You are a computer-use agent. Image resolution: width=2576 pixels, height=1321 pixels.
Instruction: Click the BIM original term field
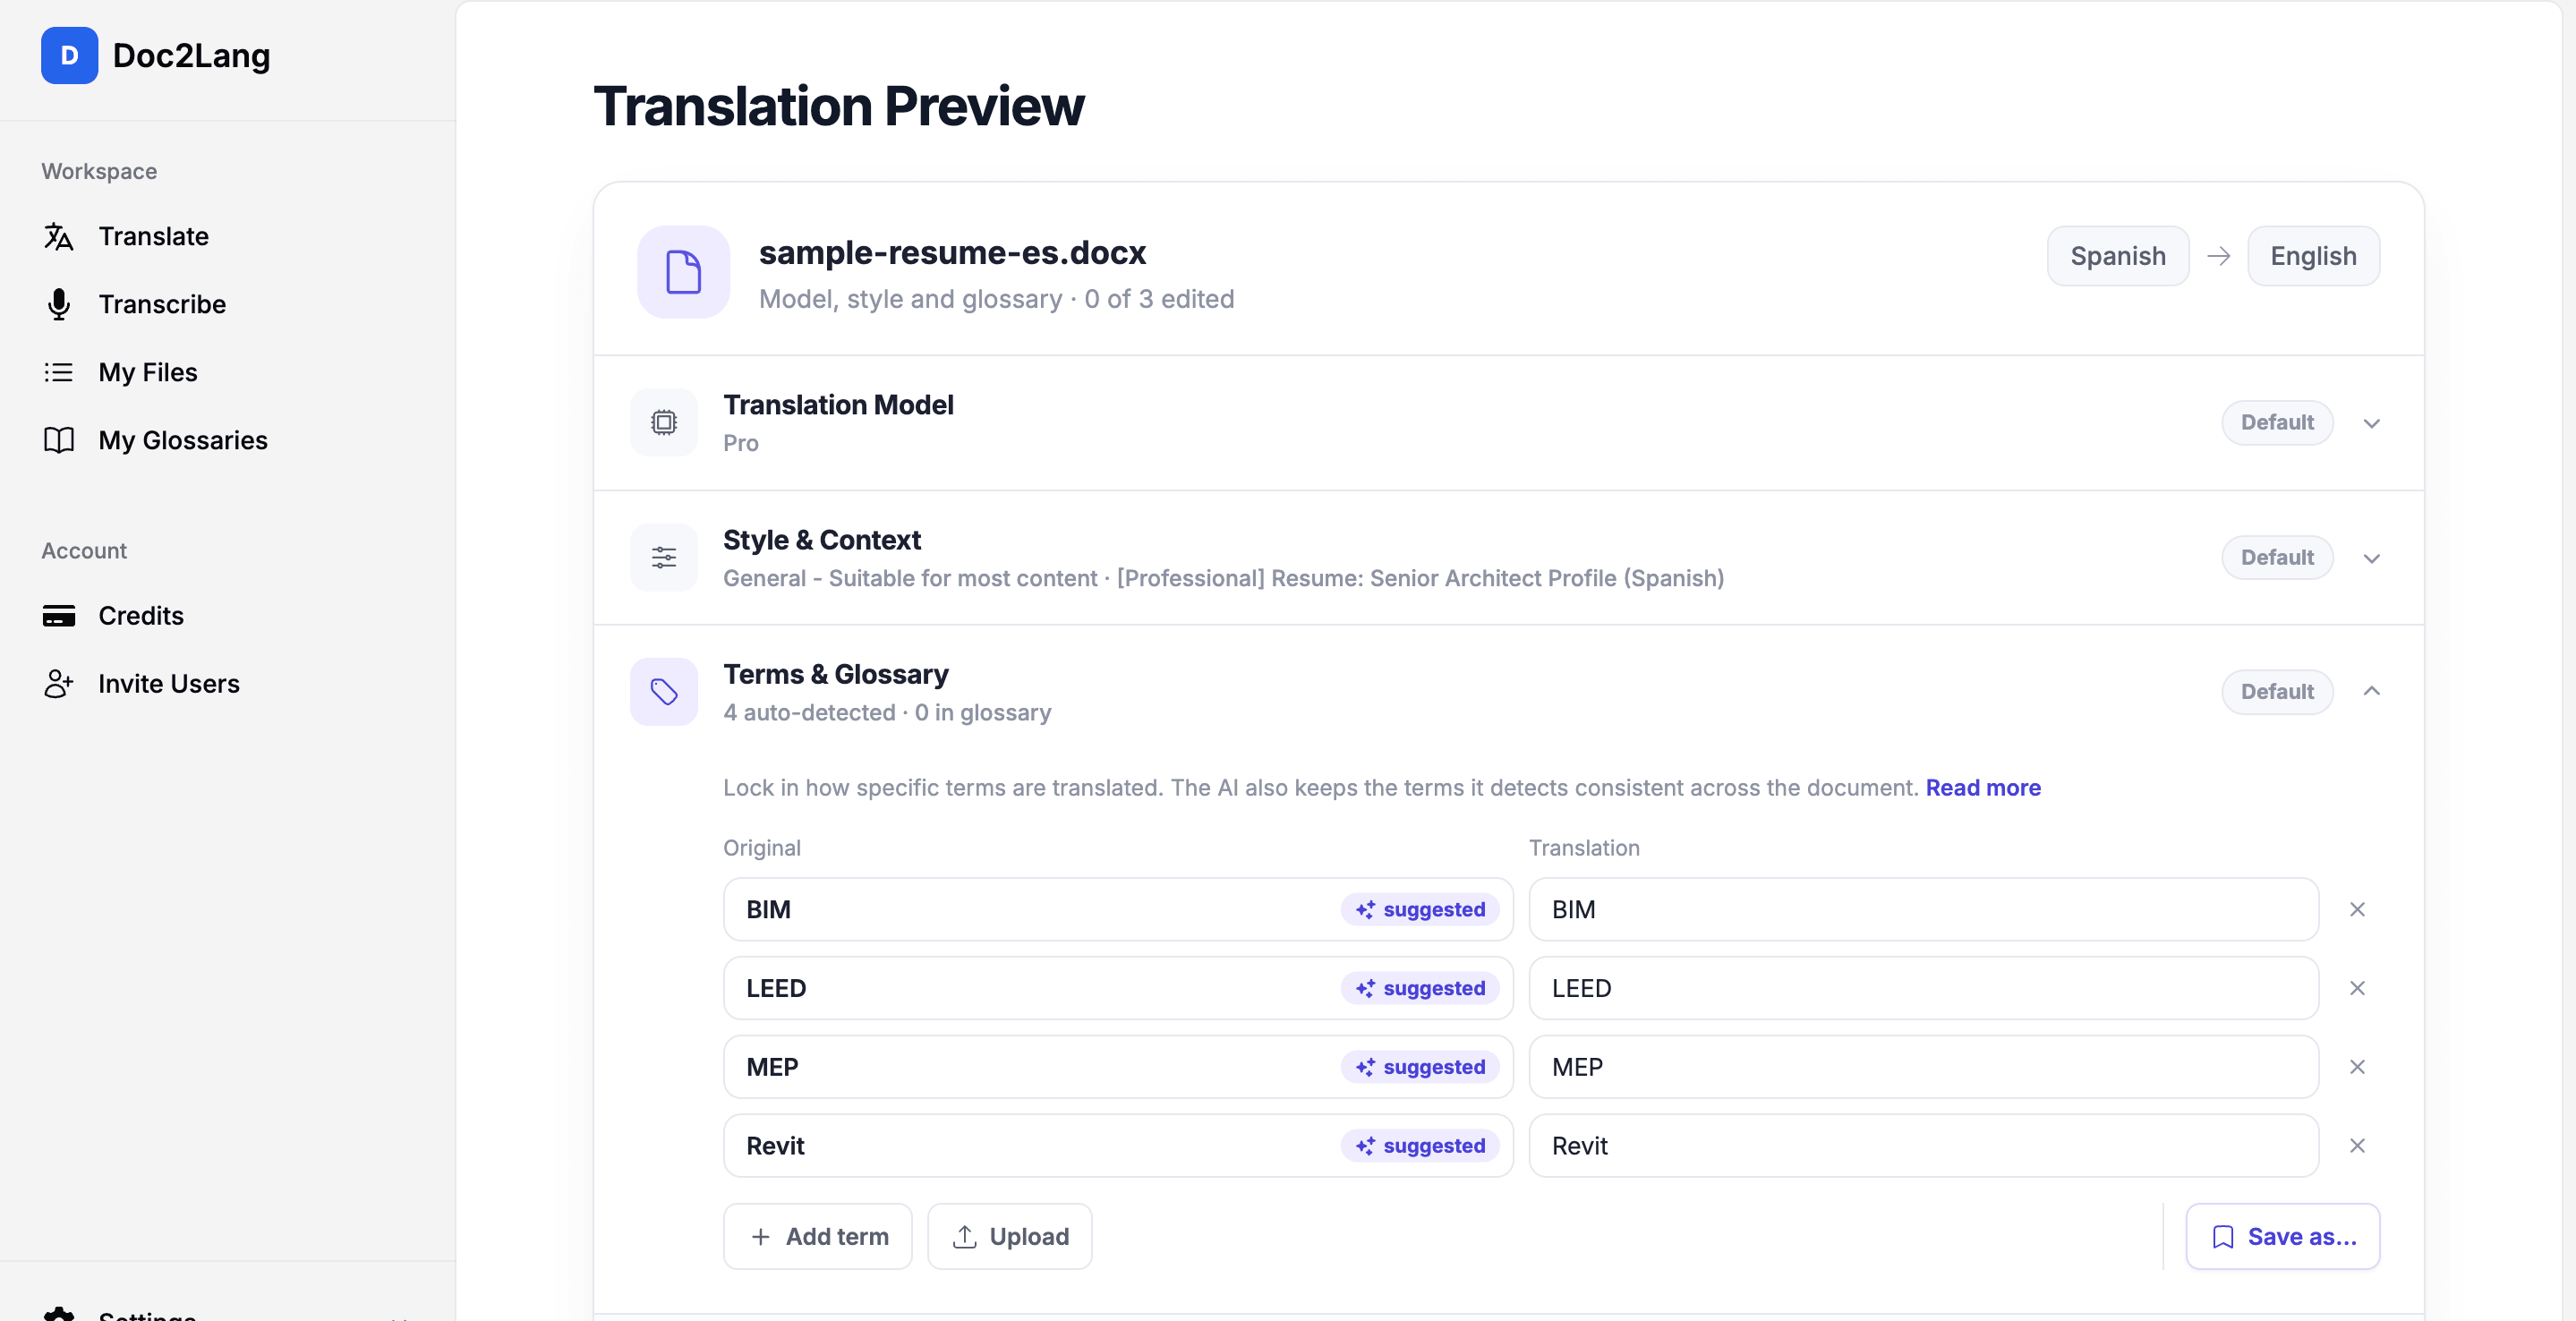pos(1118,909)
